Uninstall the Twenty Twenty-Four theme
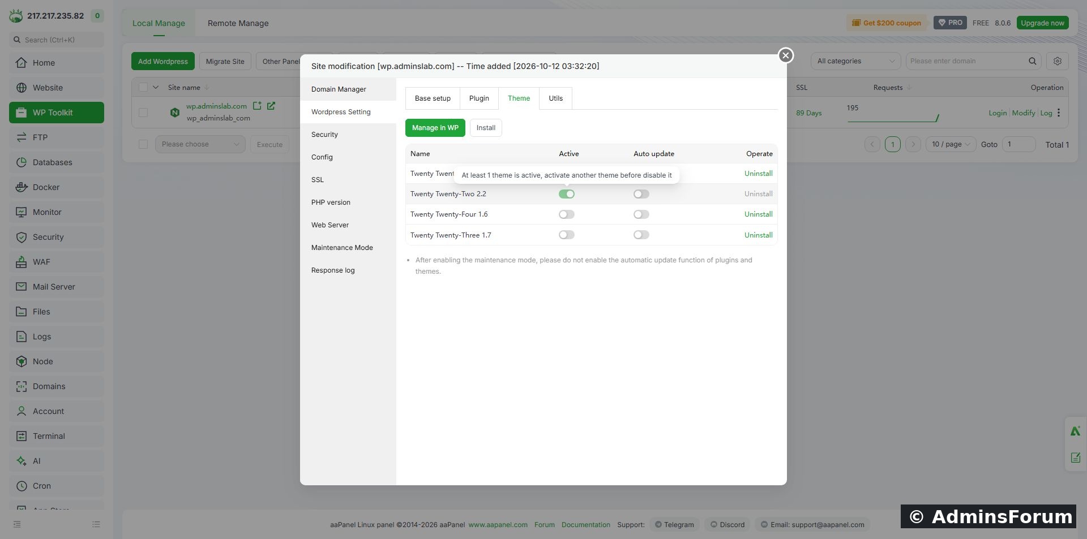The height and width of the screenshot is (539, 1087). coord(758,214)
